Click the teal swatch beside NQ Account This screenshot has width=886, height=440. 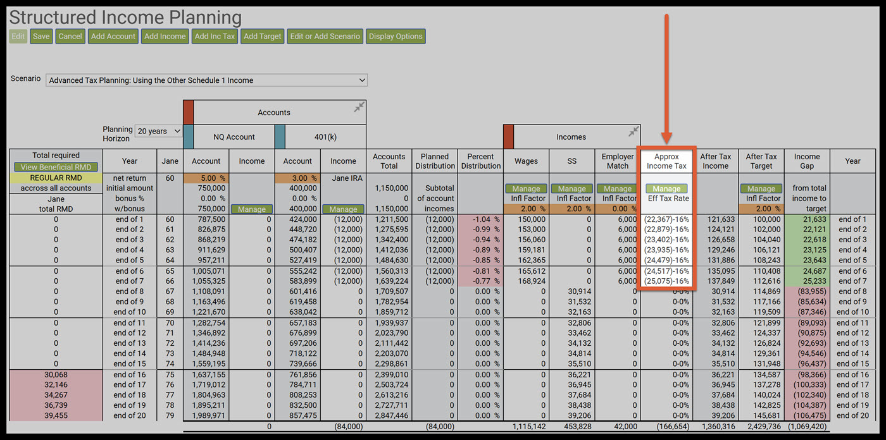pyautogui.click(x=188, y=137)
